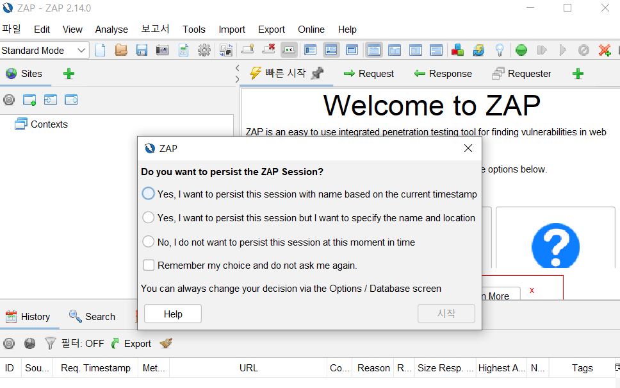Open Manage Add-ons colored blocks icon

tap(457, 50)
